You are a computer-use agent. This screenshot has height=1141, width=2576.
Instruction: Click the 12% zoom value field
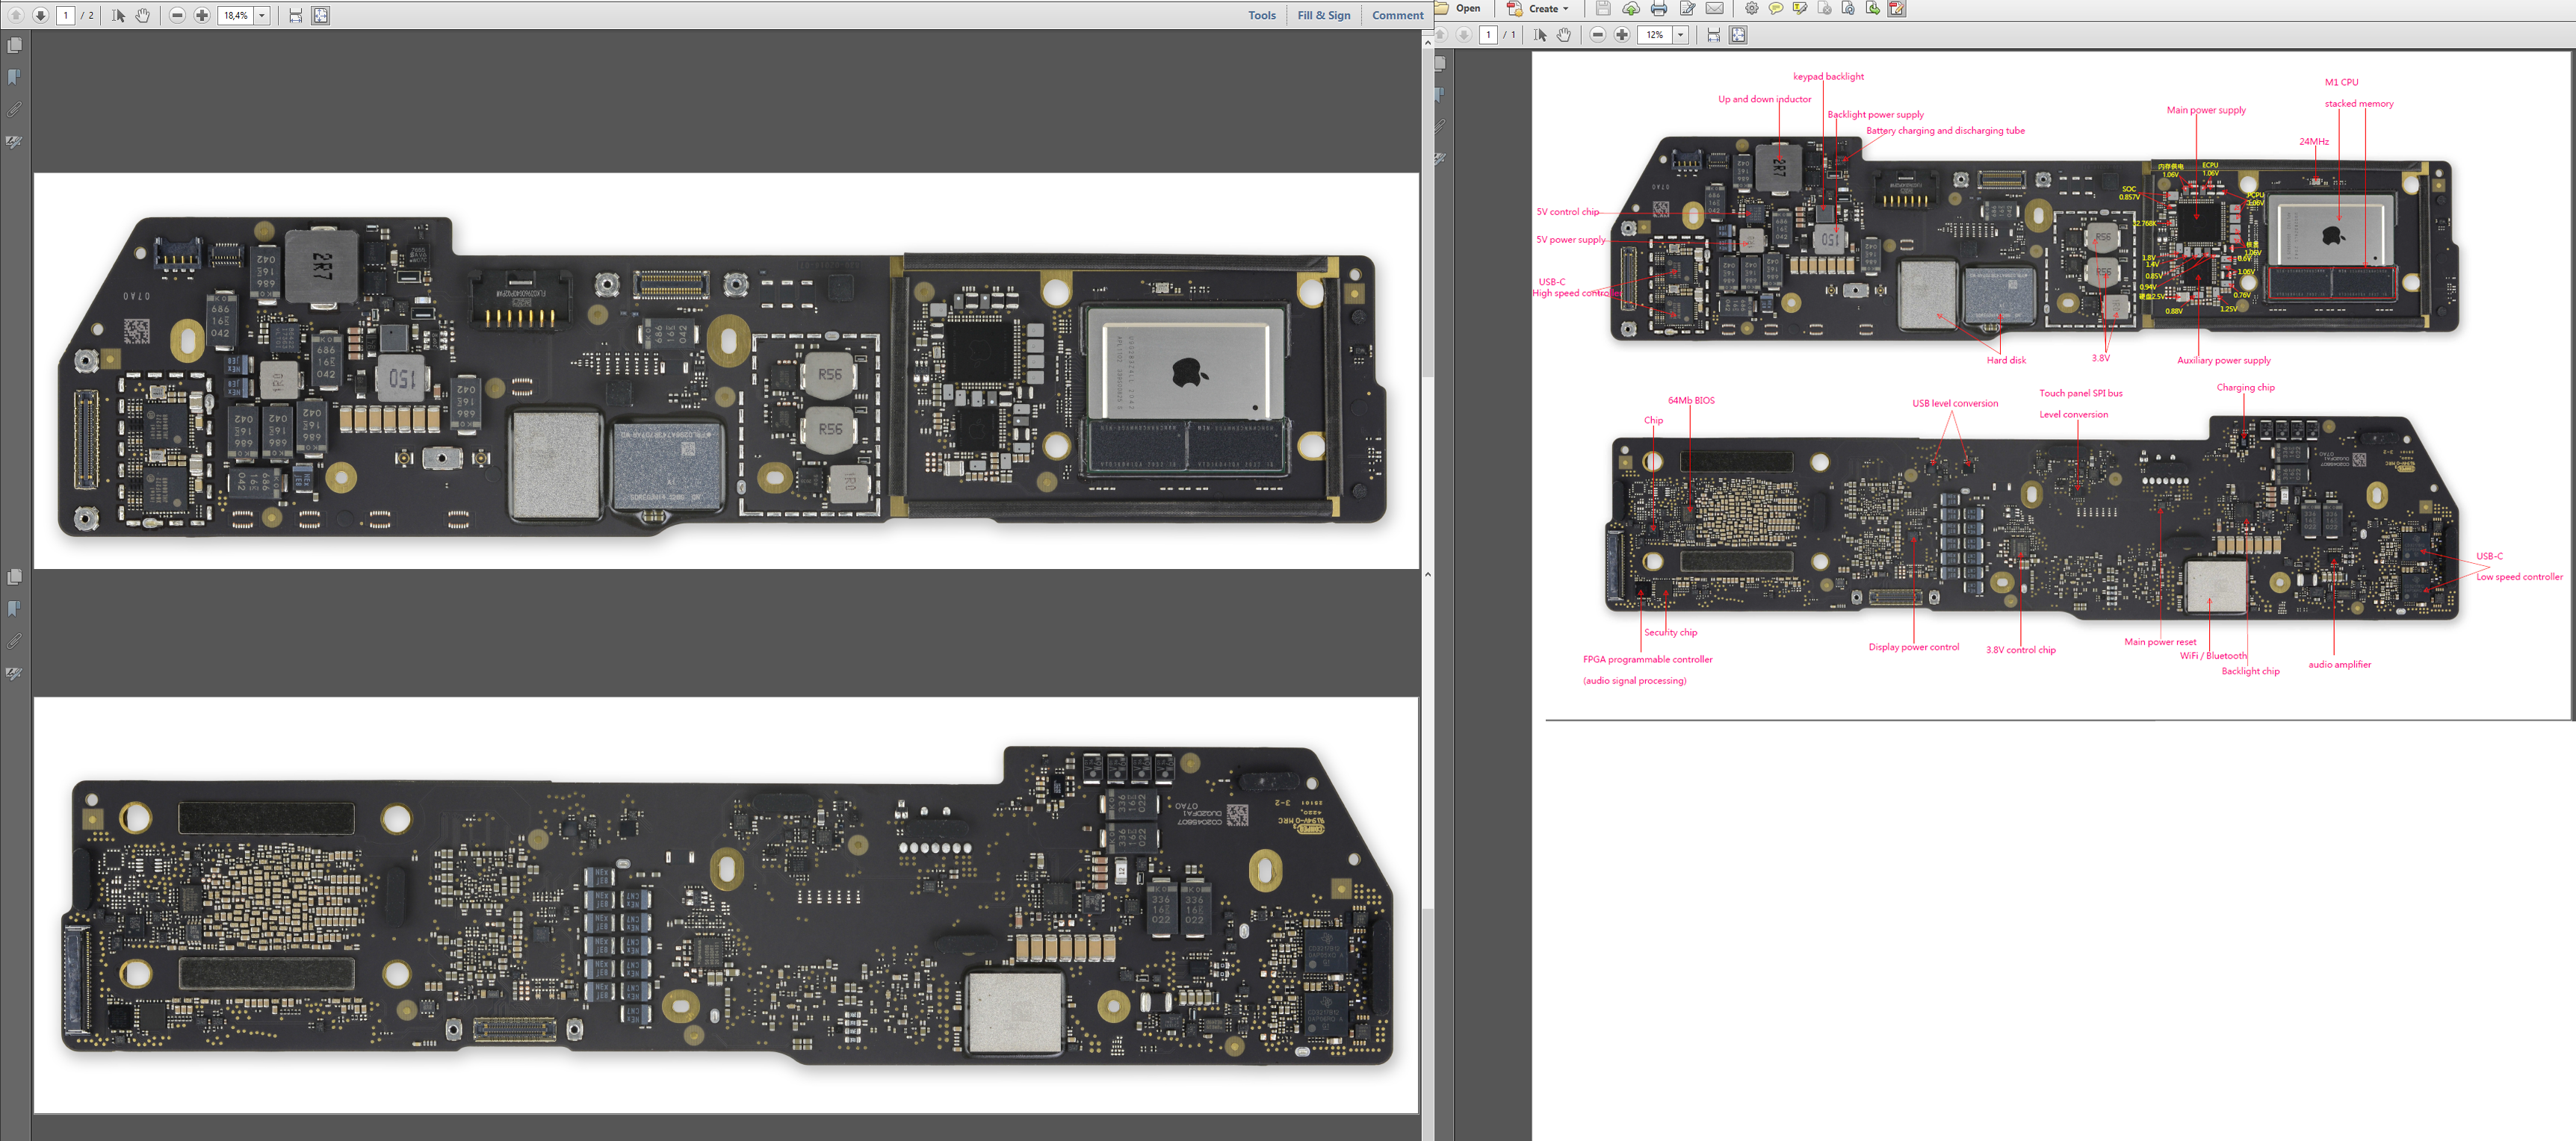click(x=1655, y=35)
